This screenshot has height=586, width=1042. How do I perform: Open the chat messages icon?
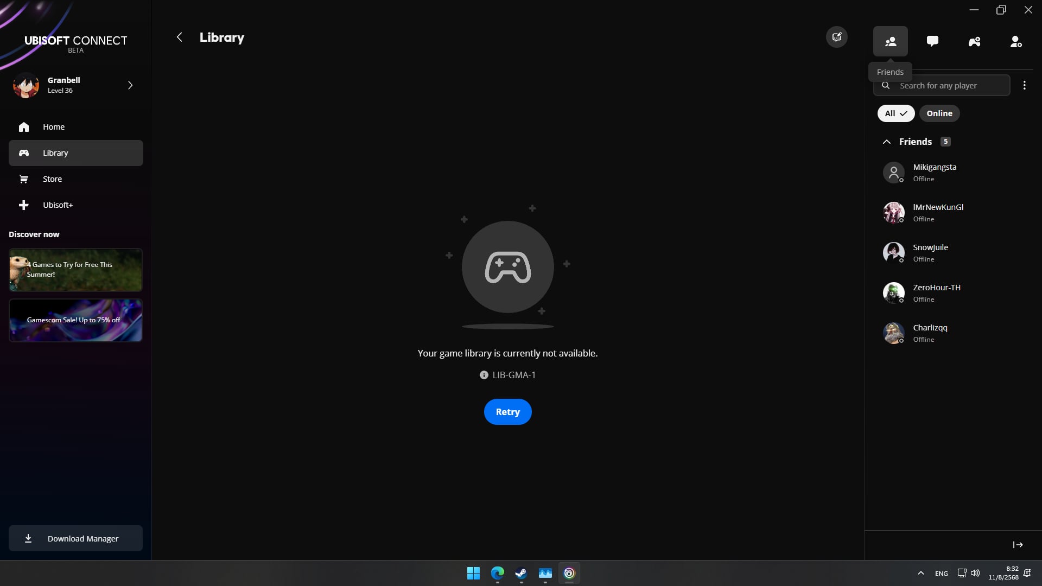click(x=932, y=41)
